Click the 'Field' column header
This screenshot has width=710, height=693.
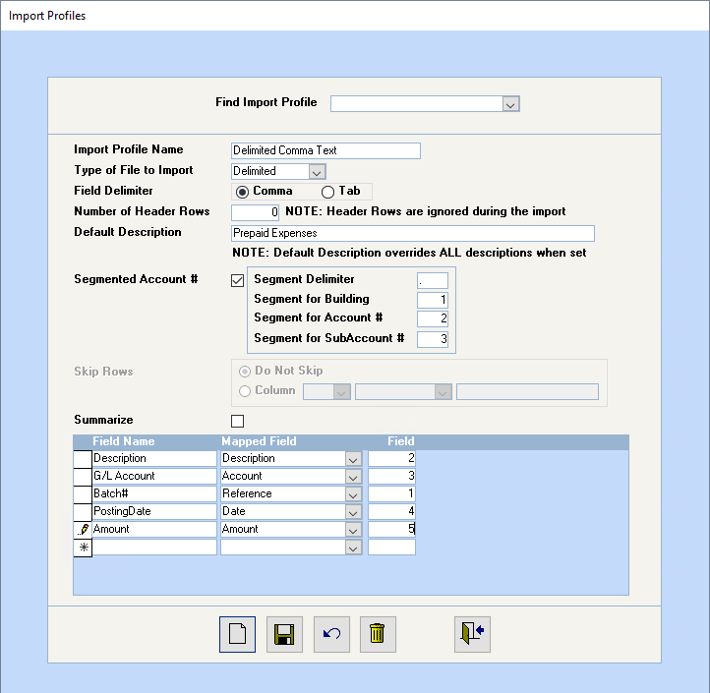click(x=401, y=441)
